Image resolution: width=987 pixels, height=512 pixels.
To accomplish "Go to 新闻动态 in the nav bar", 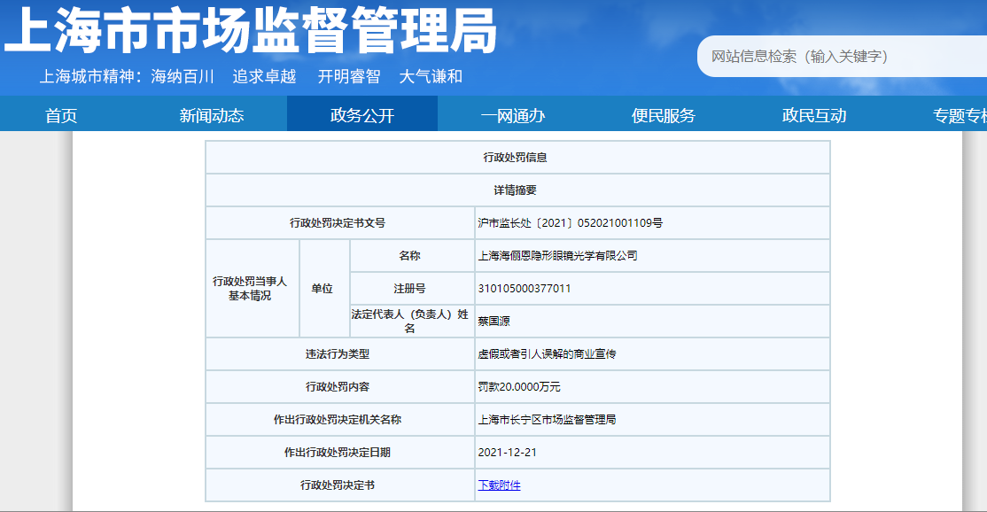I will pyautogui.click(x=212, y=116).
